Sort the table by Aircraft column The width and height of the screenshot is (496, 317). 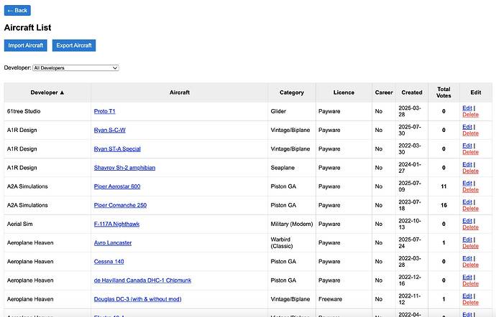pyautogui.click(x=180, y=93)
